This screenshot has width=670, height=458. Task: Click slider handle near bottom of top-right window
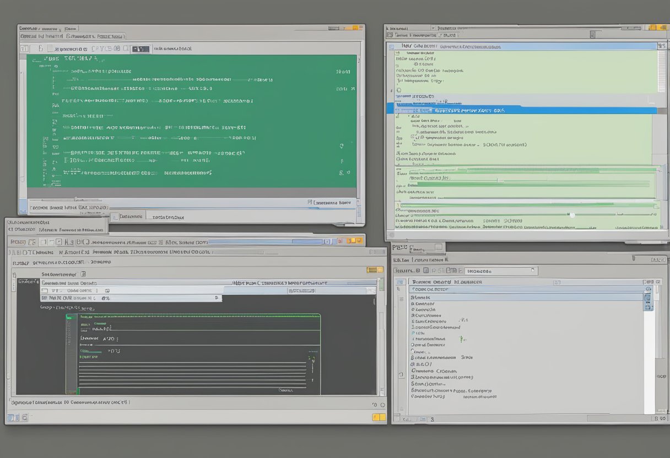coord(572,215)
